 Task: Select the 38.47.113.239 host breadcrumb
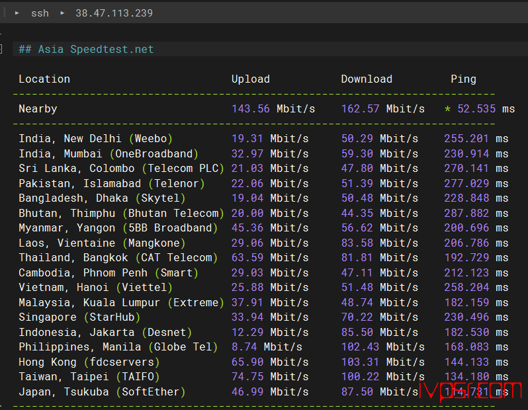coord(114,13)
